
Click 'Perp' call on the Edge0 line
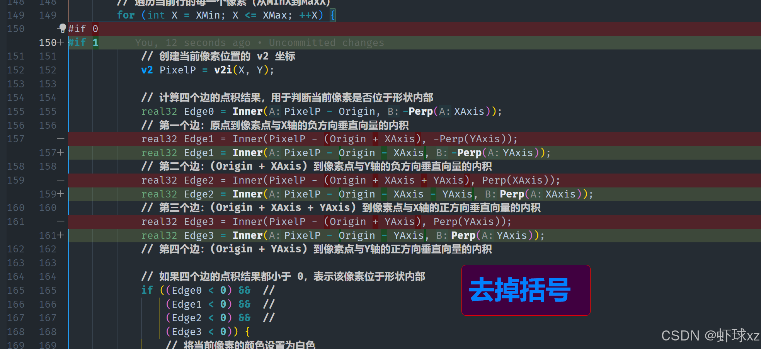point(421,111)
